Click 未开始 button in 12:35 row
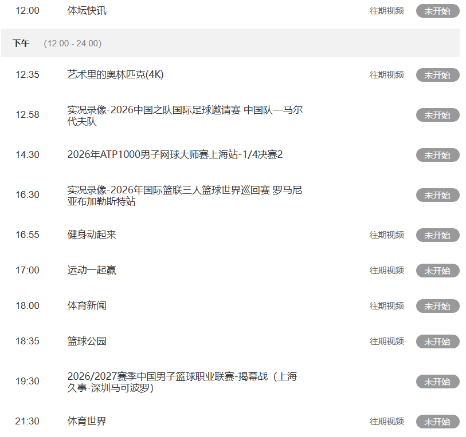Screen dimensions: 466x437 coord(437,75)
